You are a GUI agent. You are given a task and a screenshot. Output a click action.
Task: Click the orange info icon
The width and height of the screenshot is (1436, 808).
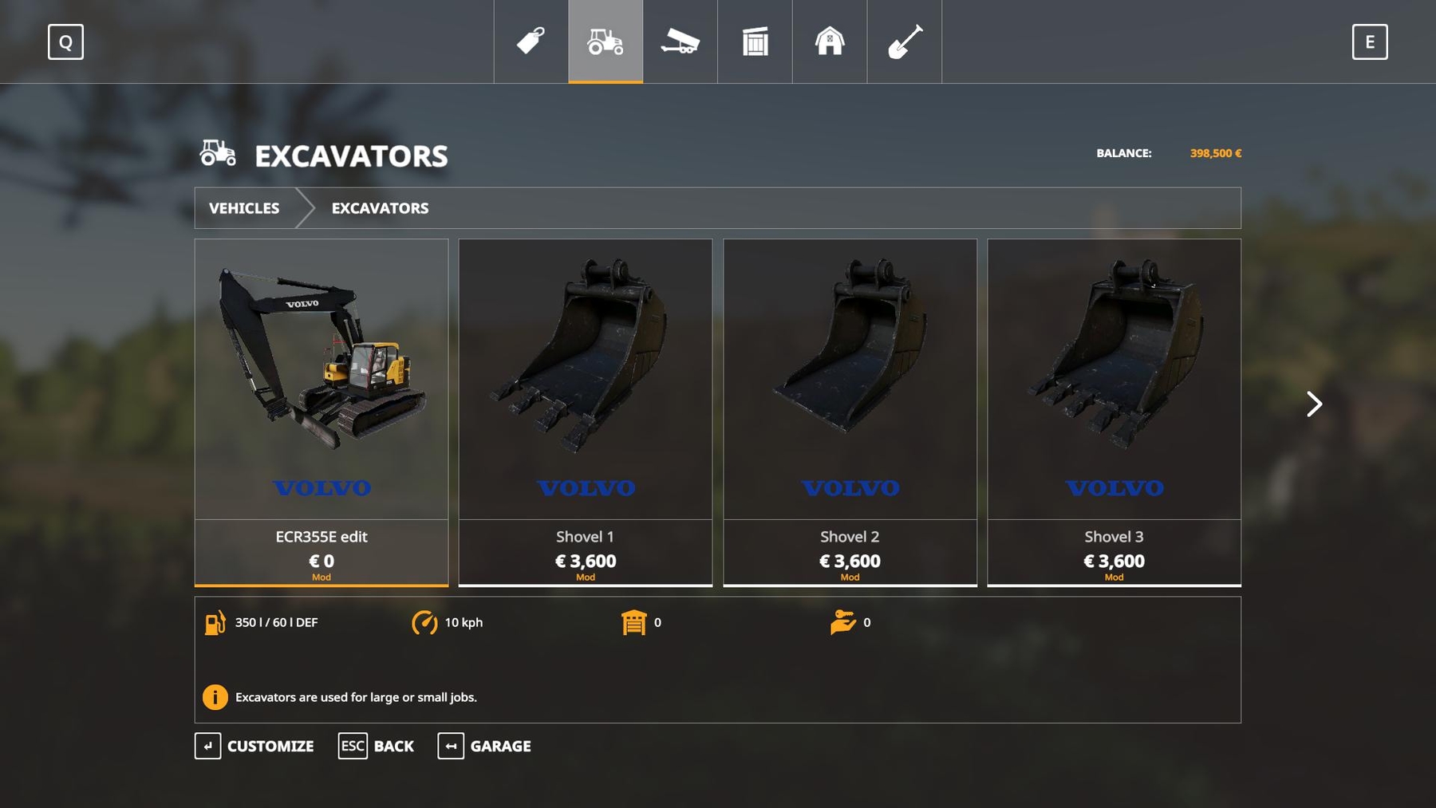click(215, 697)
